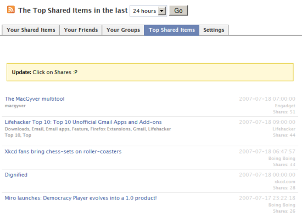The height and width of the screenshot is (215, 302).
Task: Select the Top Shared Items tab
Action: coord(172,30)
